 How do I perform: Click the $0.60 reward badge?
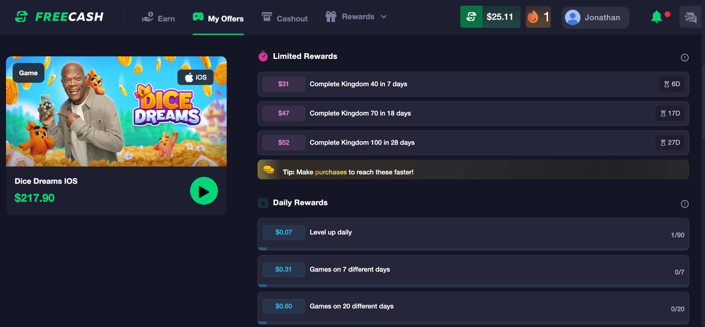pyautogui.click(x=283, y=306)
